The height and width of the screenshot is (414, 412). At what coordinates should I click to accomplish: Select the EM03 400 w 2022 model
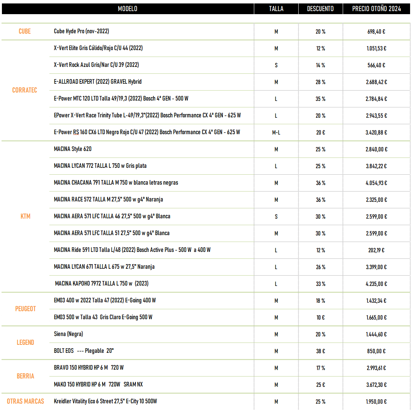(x=105, y=300)
